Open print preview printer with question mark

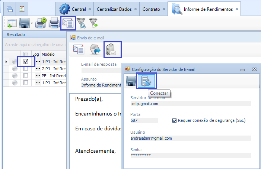[x=41, y=23]
